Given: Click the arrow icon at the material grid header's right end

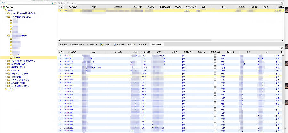Looking at the screenshot, I should [281, 52].
